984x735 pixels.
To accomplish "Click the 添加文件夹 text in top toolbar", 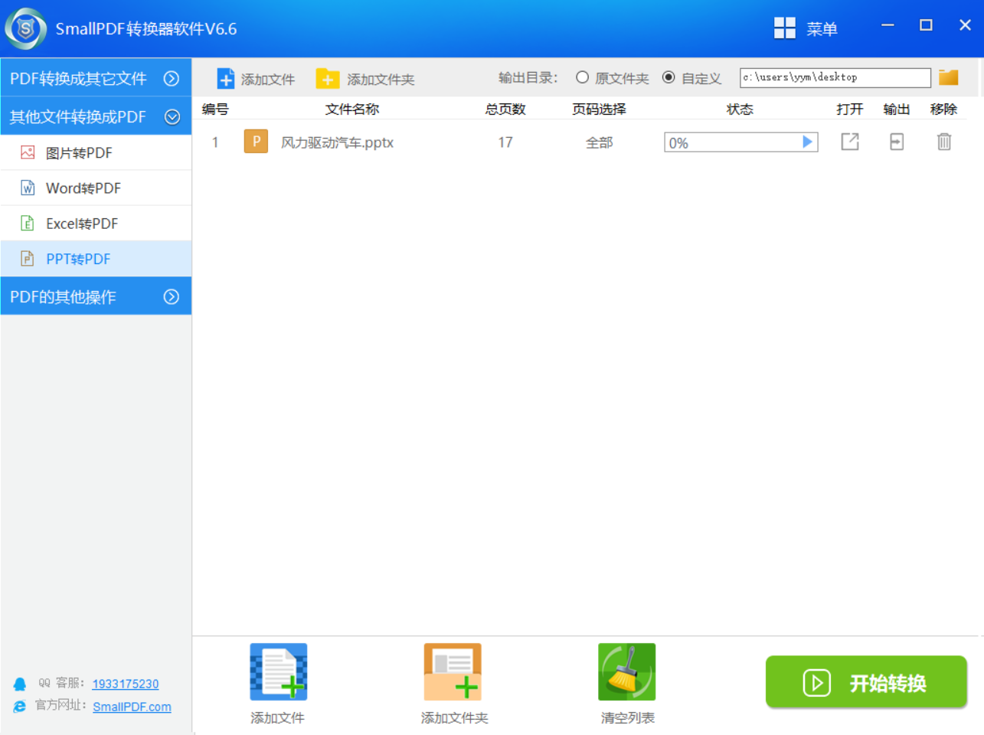I will tap(381, 80).
